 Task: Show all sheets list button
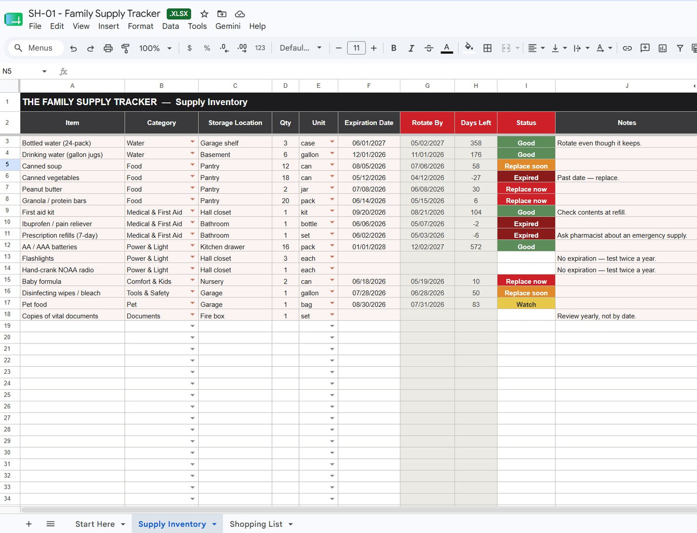[x=51, y=524]
